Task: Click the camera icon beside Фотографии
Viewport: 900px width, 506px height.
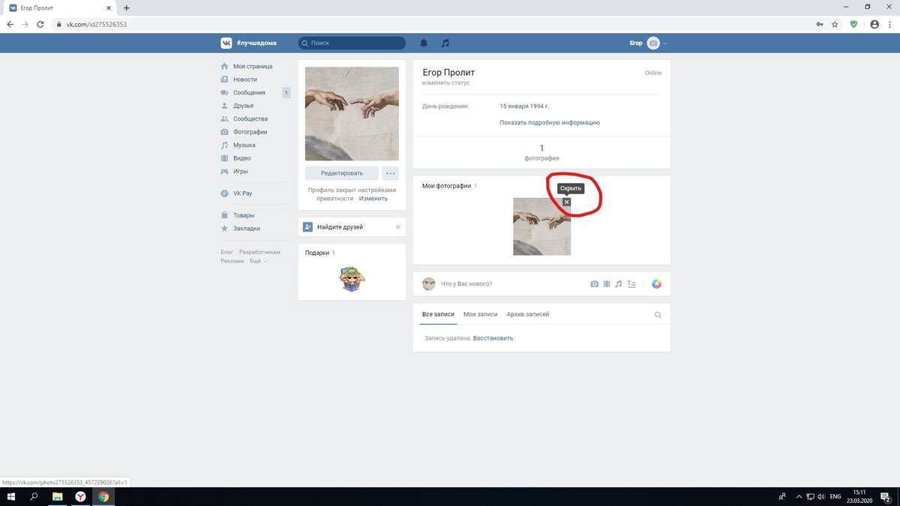Action: pyautogui.click(x=224, y=132)
